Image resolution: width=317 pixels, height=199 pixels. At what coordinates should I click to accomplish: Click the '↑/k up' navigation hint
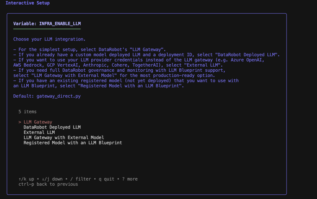click(x=26, y=179)
